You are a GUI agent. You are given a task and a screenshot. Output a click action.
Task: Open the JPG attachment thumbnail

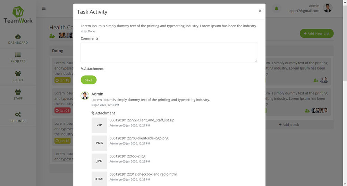tap(99, 161)
